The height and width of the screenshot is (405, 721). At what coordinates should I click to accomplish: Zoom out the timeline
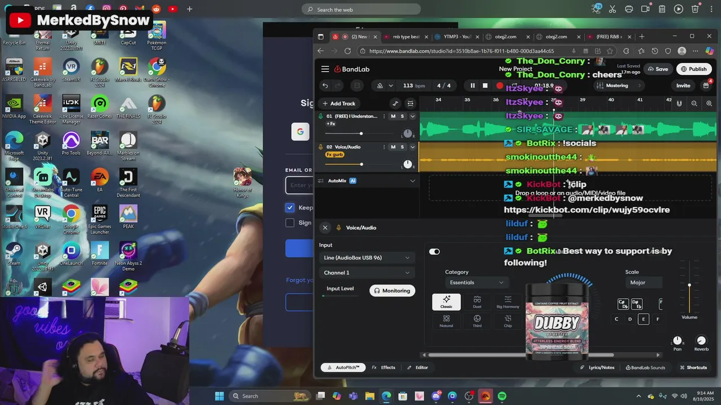694,103
